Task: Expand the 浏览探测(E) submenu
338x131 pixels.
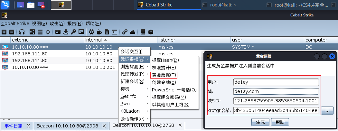Action: coord(134,67)
